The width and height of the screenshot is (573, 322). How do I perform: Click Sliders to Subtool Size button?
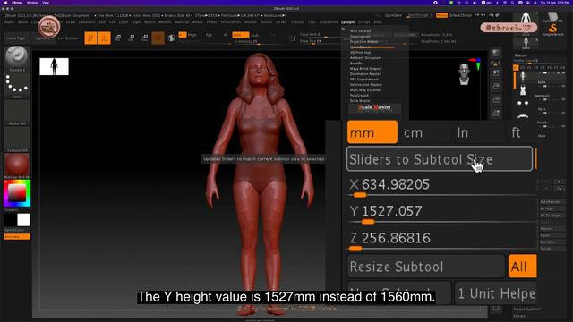440,159
